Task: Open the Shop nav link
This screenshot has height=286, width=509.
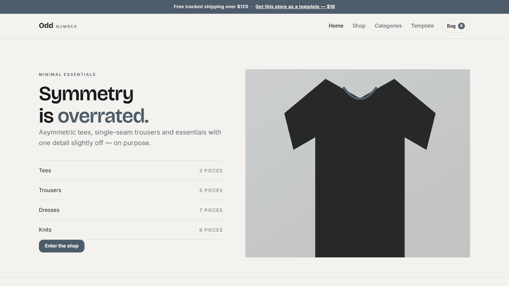Action: (x=359, y=26)
